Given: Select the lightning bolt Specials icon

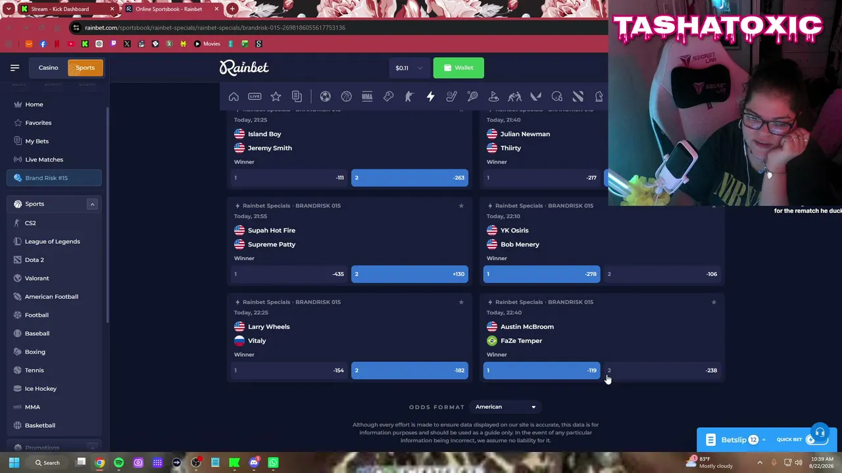Looking at the screenshot, I should pos(430,97).
